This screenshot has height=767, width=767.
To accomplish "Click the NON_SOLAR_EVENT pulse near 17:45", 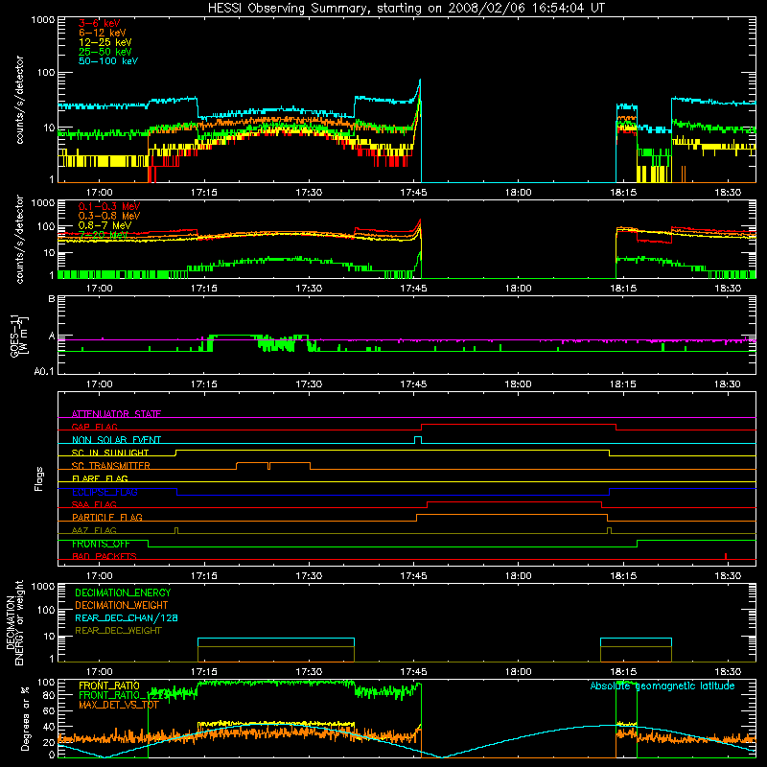I will [418, 440].
